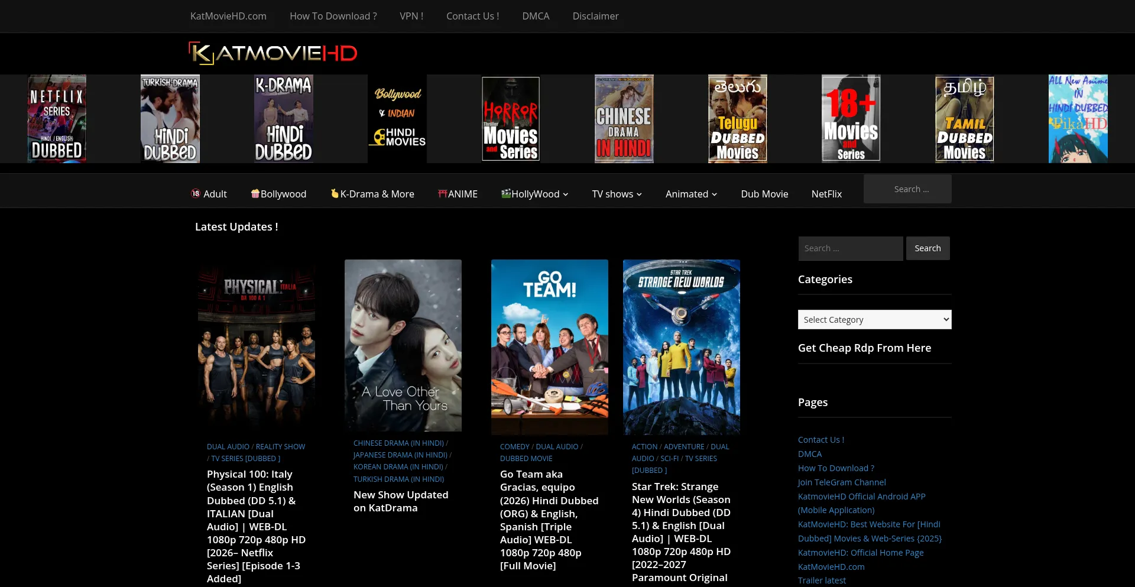1135x587 pixels.
Task: Open the Telugu Dubbed Movies banner
Action: pos(738,119)
